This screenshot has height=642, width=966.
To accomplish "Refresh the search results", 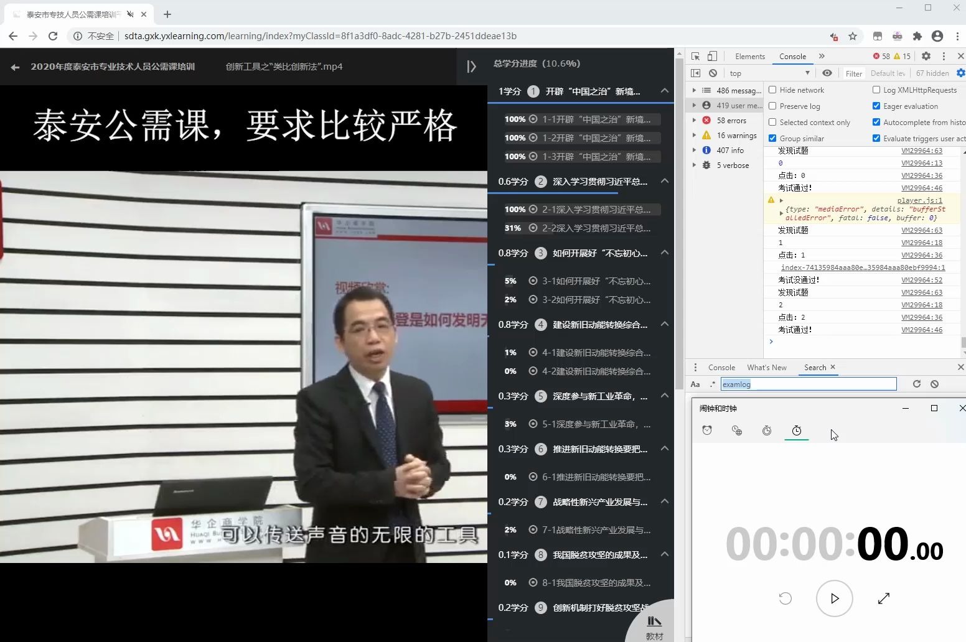I will click(917, 384).
